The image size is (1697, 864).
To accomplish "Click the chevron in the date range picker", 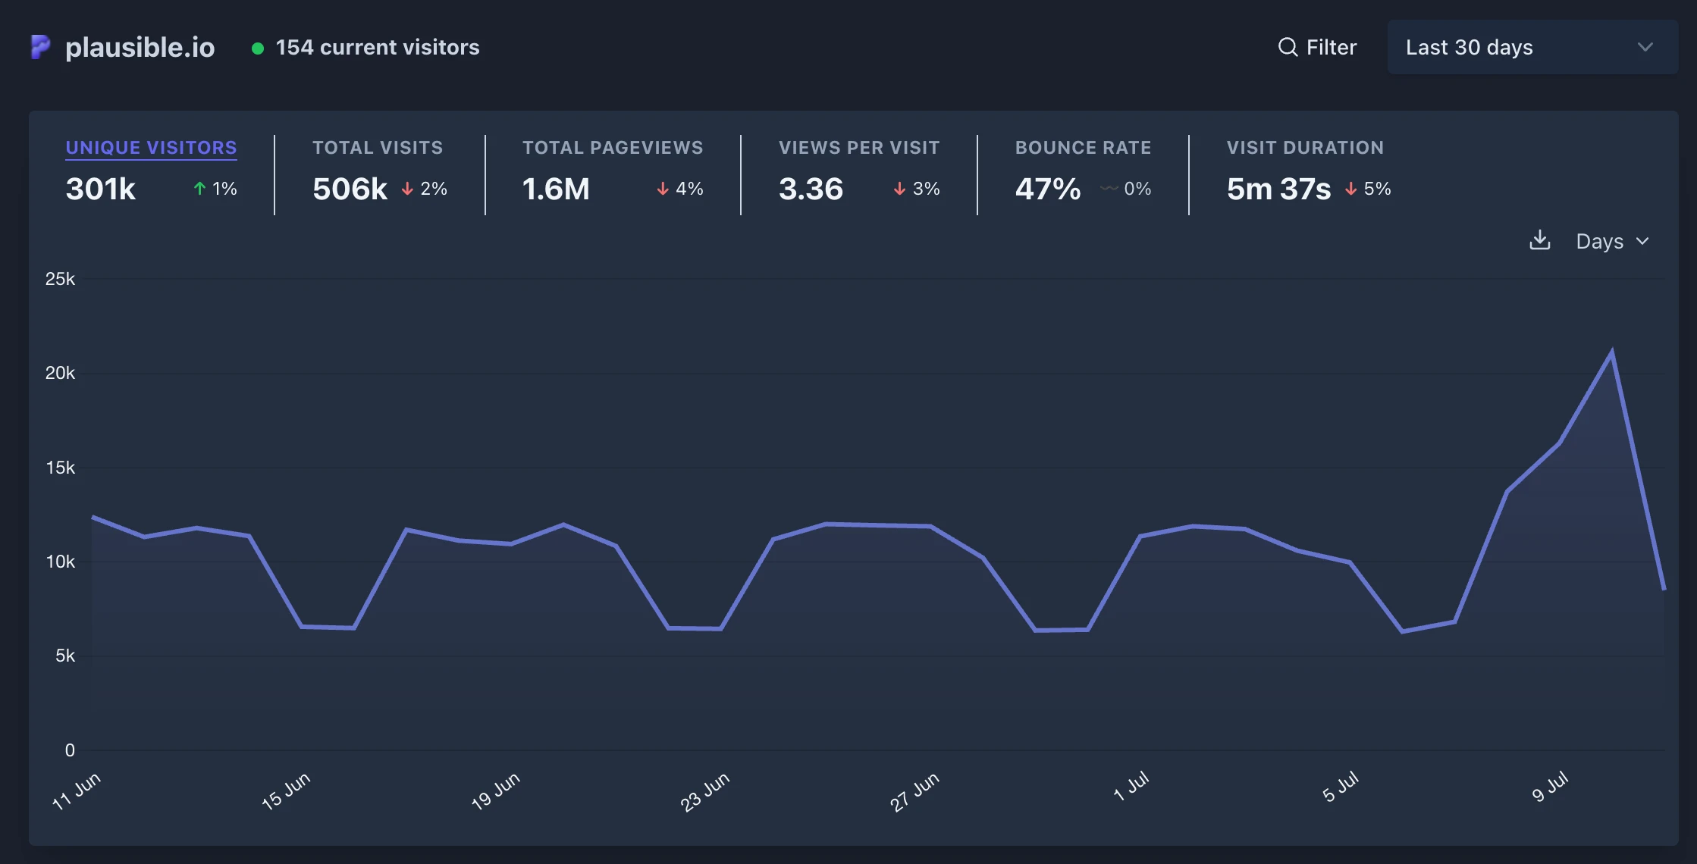I will pyautogui.click(x=1645, y=47).
